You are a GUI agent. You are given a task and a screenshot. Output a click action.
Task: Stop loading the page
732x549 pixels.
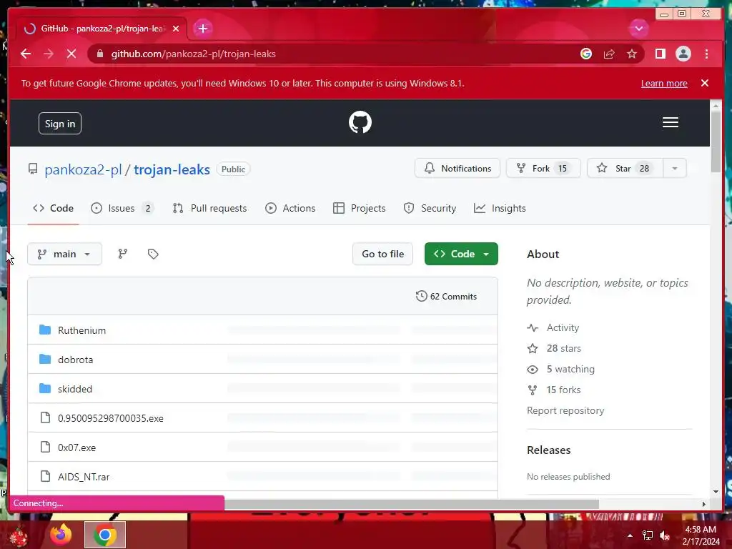pos(71,54)
